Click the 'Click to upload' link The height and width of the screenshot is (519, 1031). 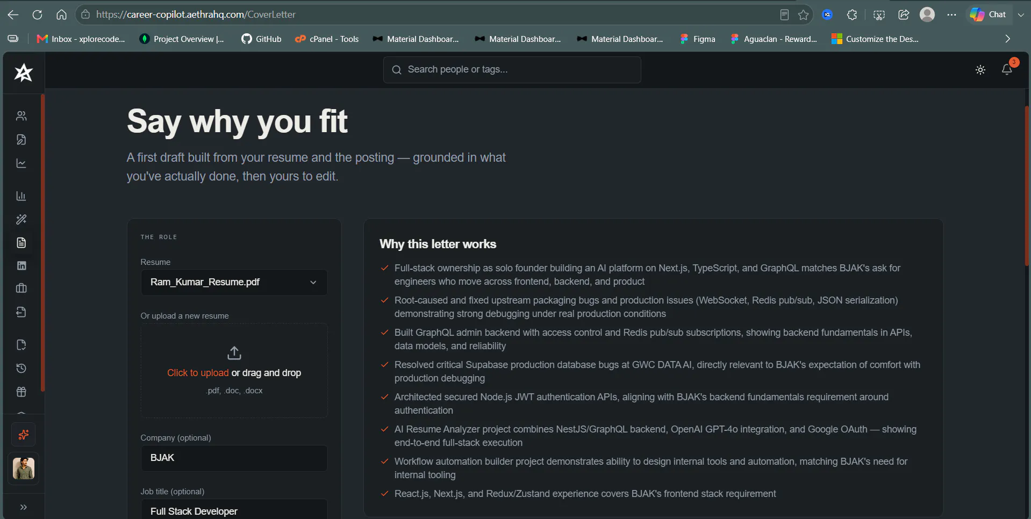(198, 373)
